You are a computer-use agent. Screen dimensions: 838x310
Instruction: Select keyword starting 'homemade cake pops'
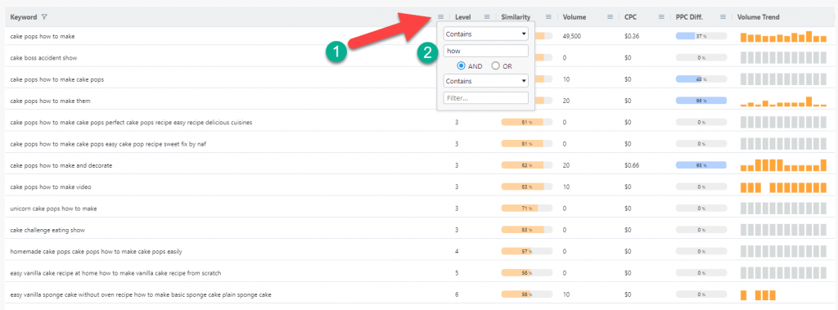click(97, 251)
